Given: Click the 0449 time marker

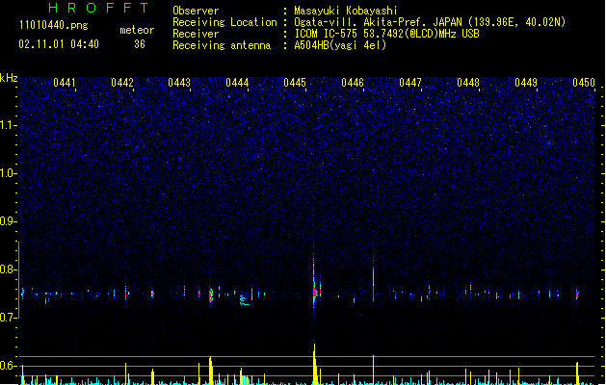Looking at the screenshot, I should click(526, 83).
